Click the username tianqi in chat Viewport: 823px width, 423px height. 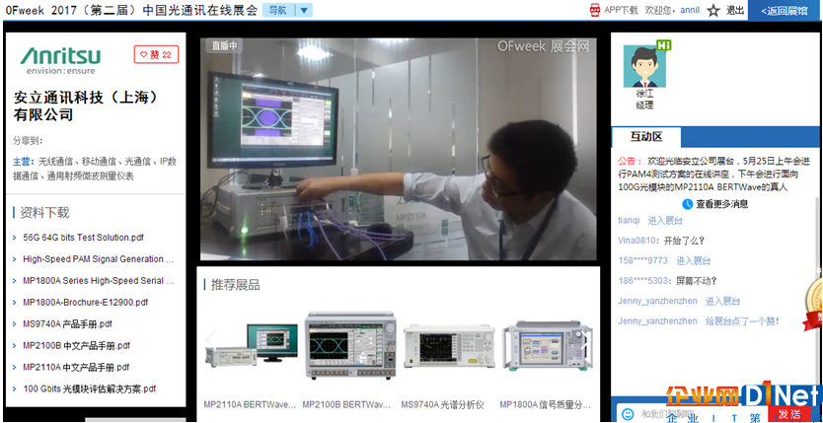click(x=629, y=221)
